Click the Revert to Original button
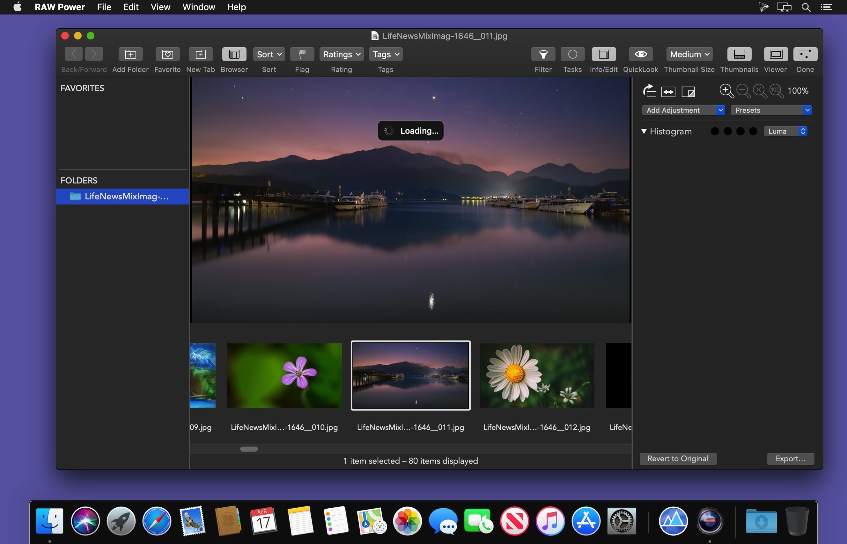 [678, 459]
